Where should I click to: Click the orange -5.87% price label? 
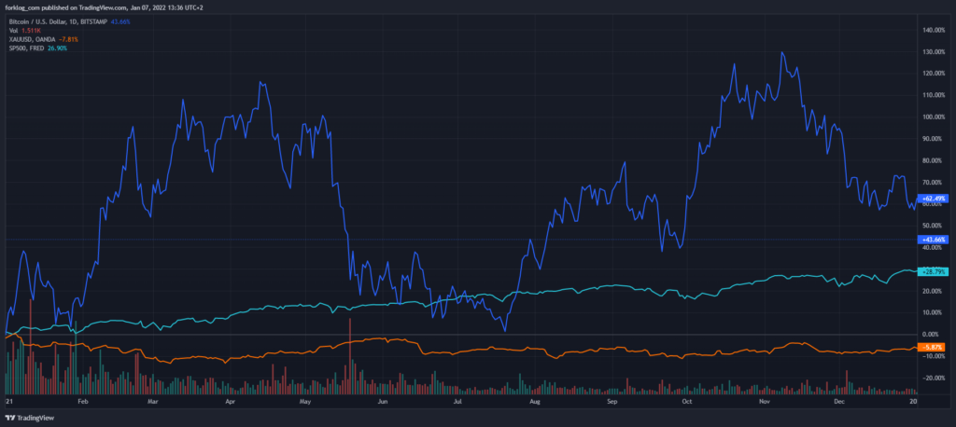[933, 347]
